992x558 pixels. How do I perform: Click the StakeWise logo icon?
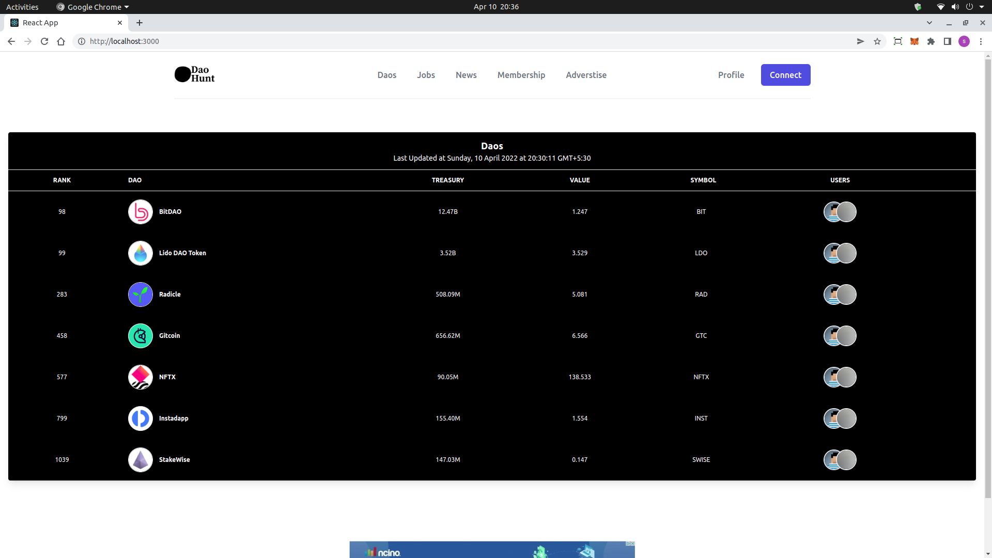pos(141,460)
